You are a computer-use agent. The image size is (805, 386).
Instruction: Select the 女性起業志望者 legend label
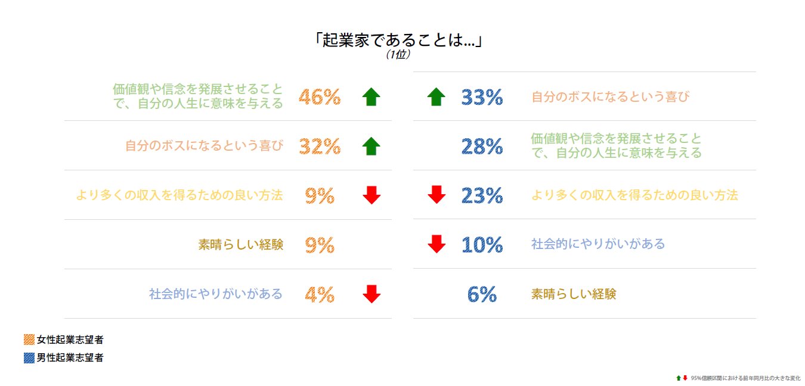70,340
